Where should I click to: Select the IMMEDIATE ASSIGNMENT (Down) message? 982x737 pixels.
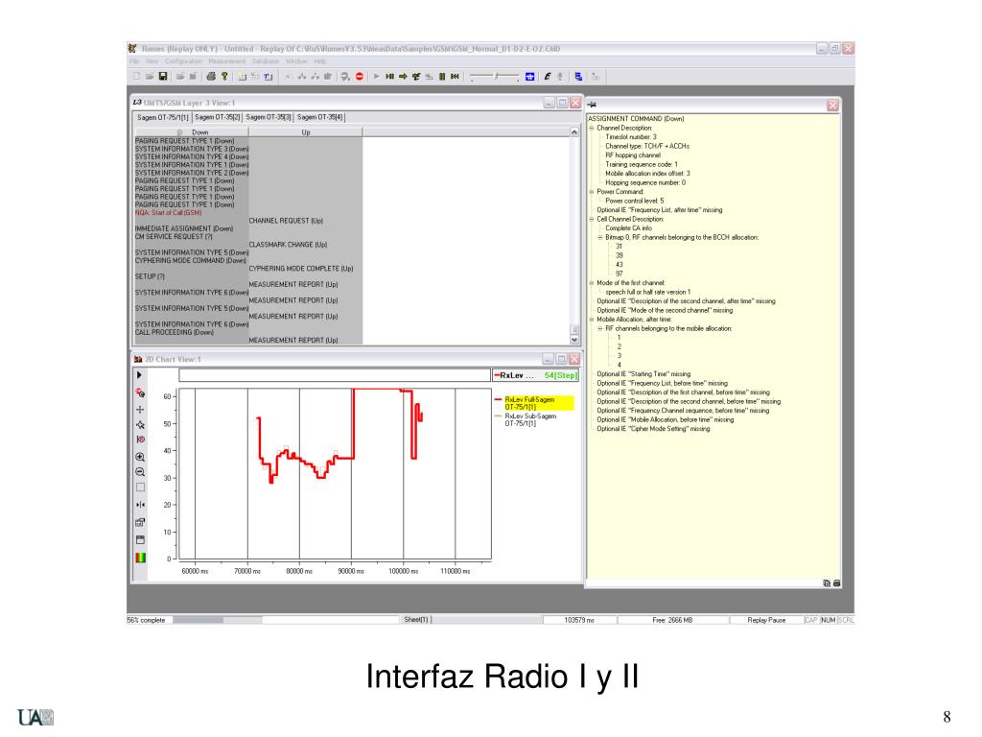pos(184,228)
